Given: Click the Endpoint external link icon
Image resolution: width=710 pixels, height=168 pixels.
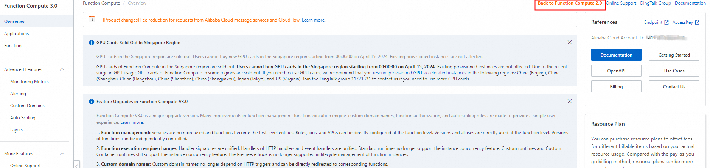Looking at the screenshot, I should (666, 23).
